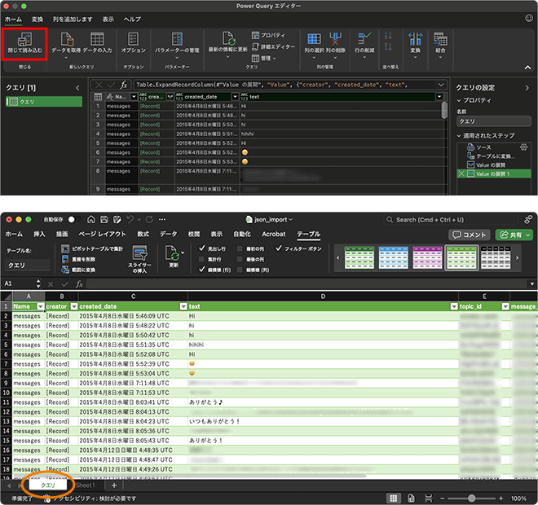Screen dimensions: 538x505
Task: Click the データの入力 (Enter Data) table icon
Action: coord(97,39)
